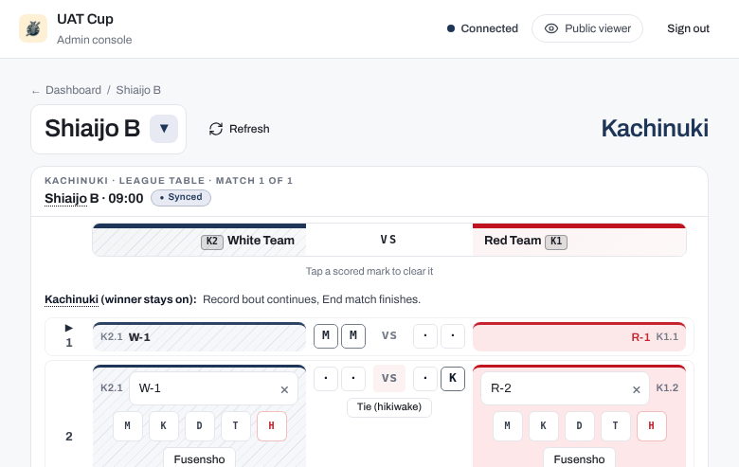Click the large Kachinuki heading

pos(655,129)
